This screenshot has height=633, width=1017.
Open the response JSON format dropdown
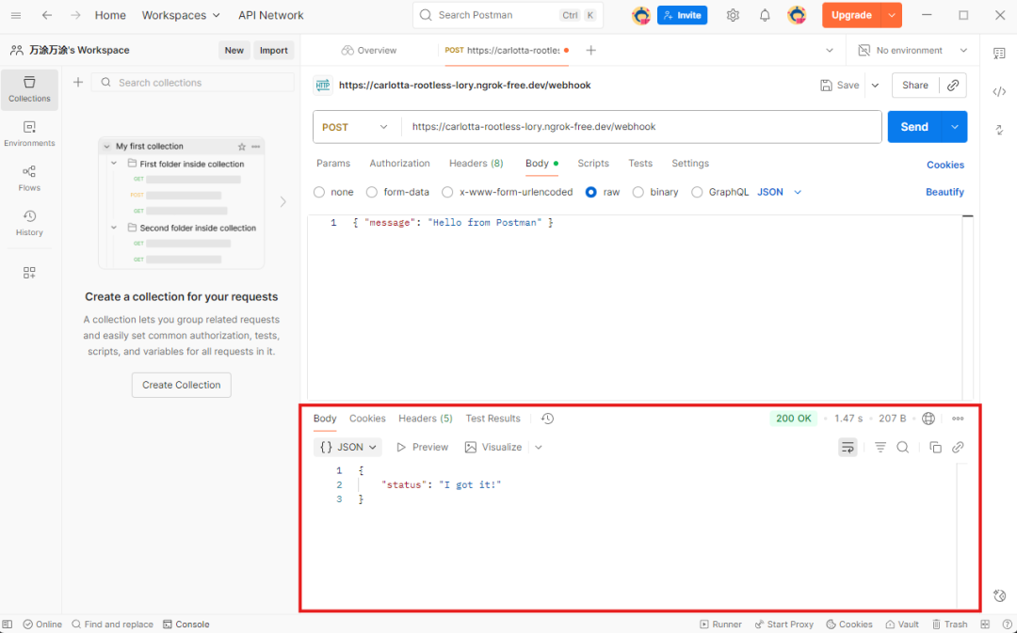click(x=348, y=448)
